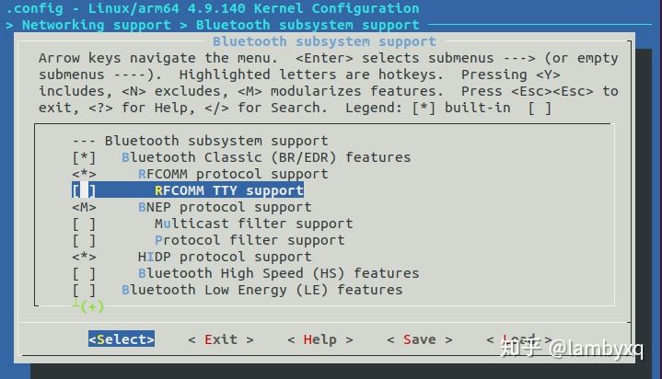Click the Select button
Image resolution: width=662 pixels, height=379 pixels.
(122, 339)
